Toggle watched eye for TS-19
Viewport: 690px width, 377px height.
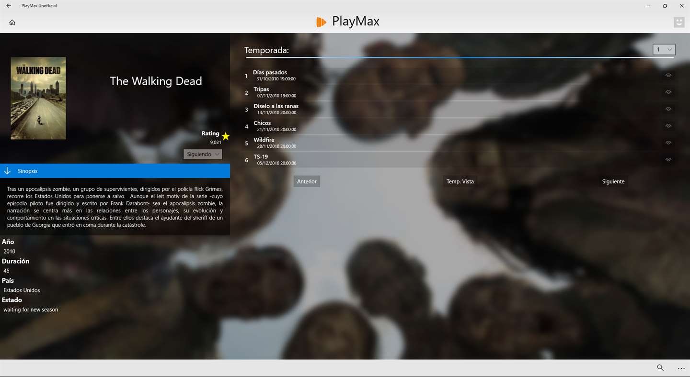click(x=668, y=159)
